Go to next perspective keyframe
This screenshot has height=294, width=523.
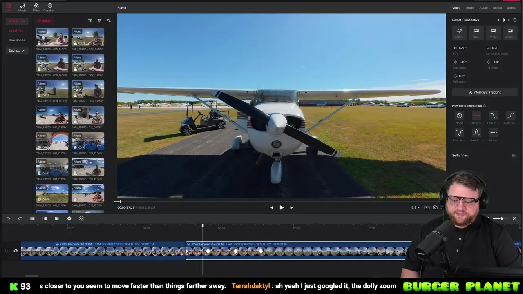(509, 20)
